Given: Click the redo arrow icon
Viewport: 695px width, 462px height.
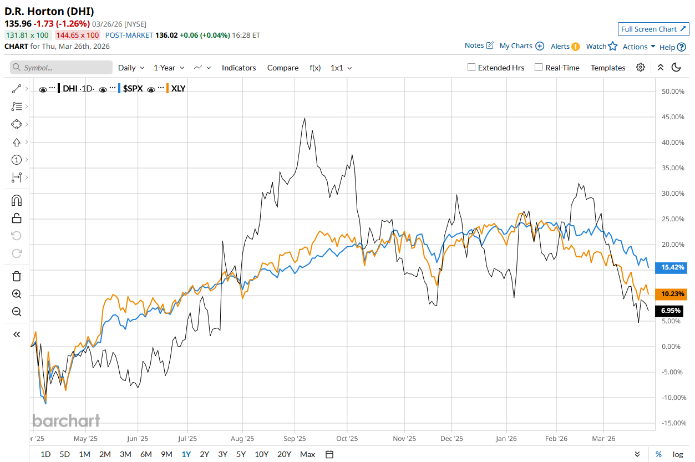Looking at the screenshot, I should (17, 253).
